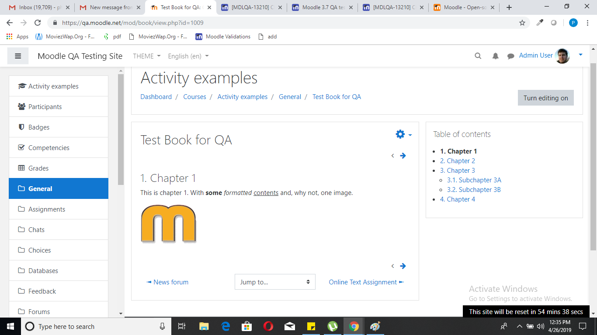Click the Moodle QA Testing Site title
Screen dimensions: 597x335
[x=80, y=56]
